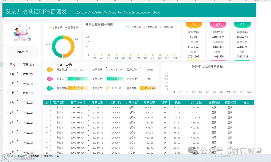
Task: Click the 开票金额 table column header
Action: point(149,102)
